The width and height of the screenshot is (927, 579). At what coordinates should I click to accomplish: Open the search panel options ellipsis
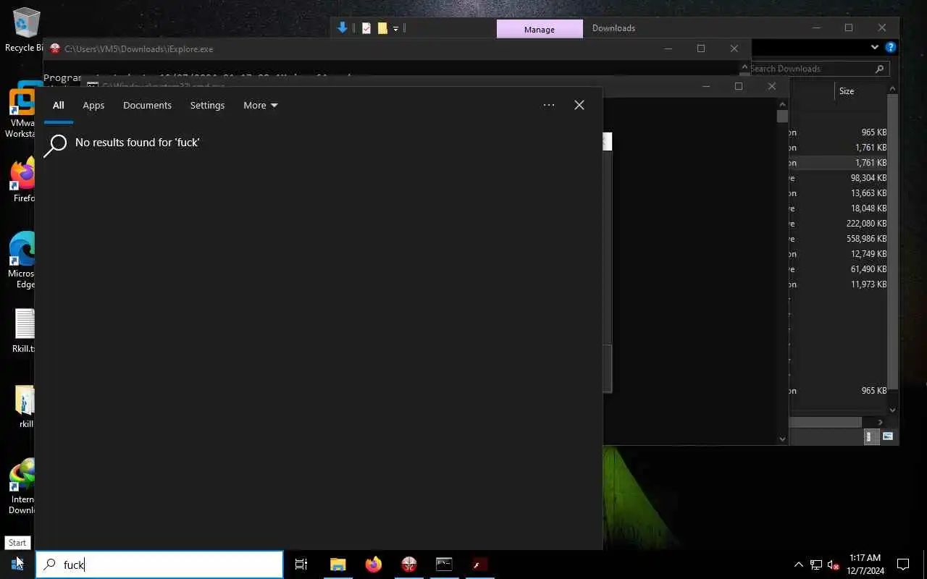point(549,105)
